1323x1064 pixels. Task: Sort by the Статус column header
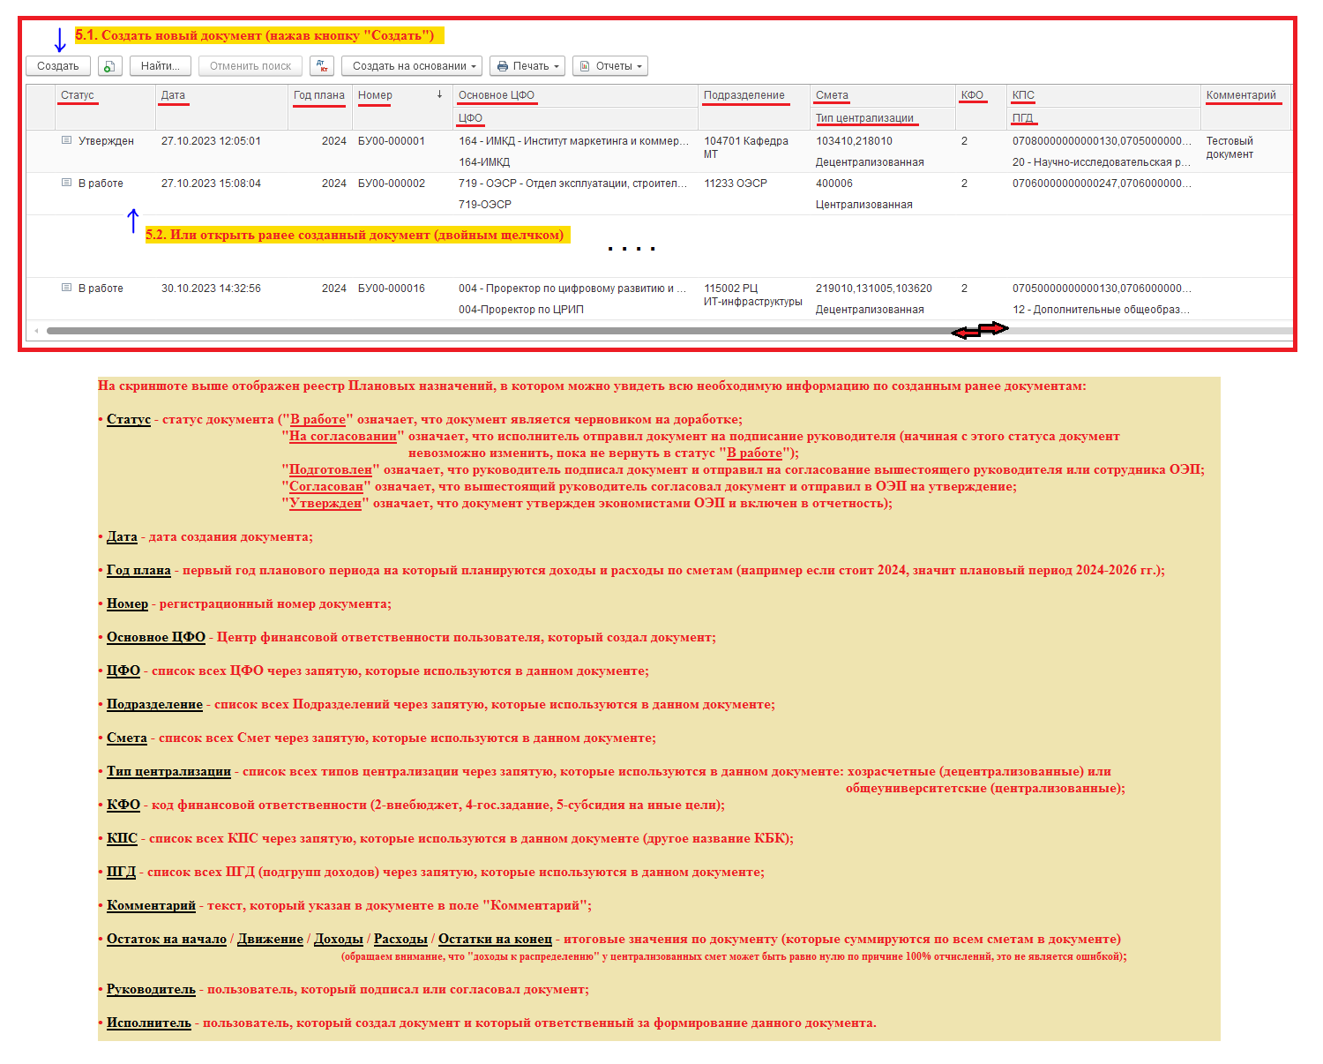[x=78, y=95]
